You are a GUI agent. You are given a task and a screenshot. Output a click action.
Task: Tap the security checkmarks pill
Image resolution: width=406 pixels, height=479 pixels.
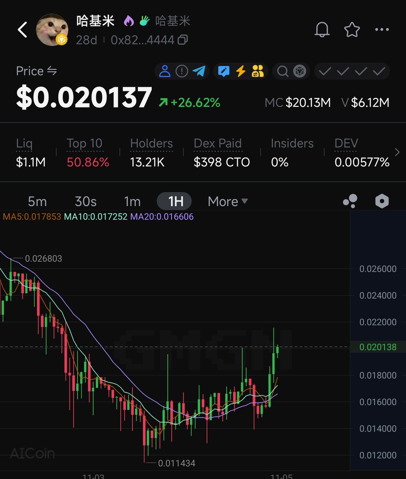tap(352, 71)
